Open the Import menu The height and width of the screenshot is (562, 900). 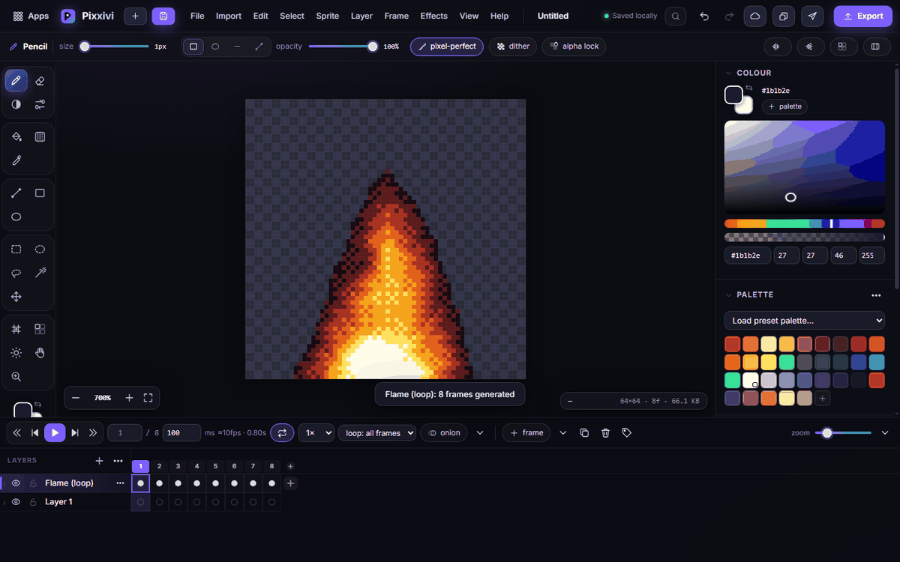pyautogui.click(x=229, y=16)
